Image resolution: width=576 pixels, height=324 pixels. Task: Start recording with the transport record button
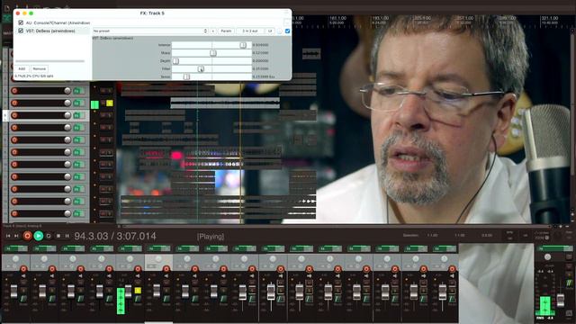click(27, 236)
